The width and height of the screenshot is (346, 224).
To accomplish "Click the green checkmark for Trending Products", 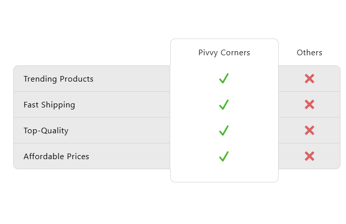I will click(x=224, y=79).
